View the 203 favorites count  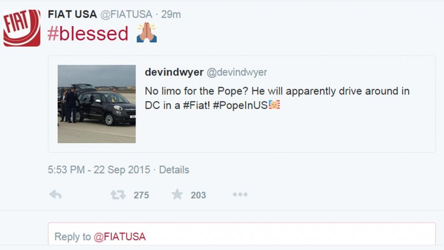click(x=198, y=195)
